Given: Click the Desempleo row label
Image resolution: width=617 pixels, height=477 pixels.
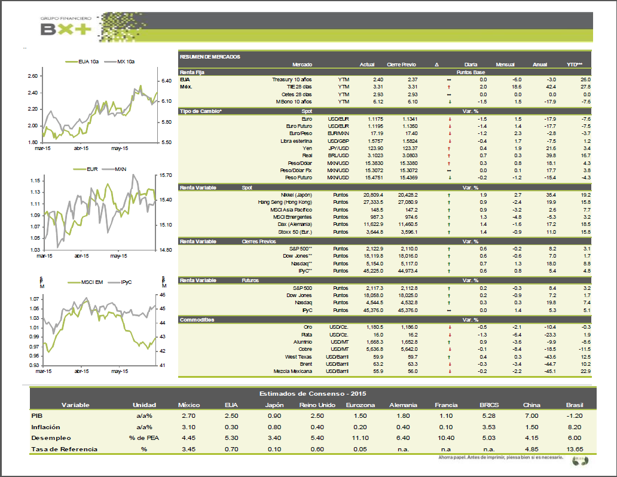Looking at the screenshot, I should [51, 438].
